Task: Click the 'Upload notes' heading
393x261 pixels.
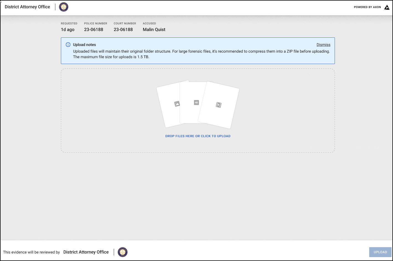Action: pos(84,45)
